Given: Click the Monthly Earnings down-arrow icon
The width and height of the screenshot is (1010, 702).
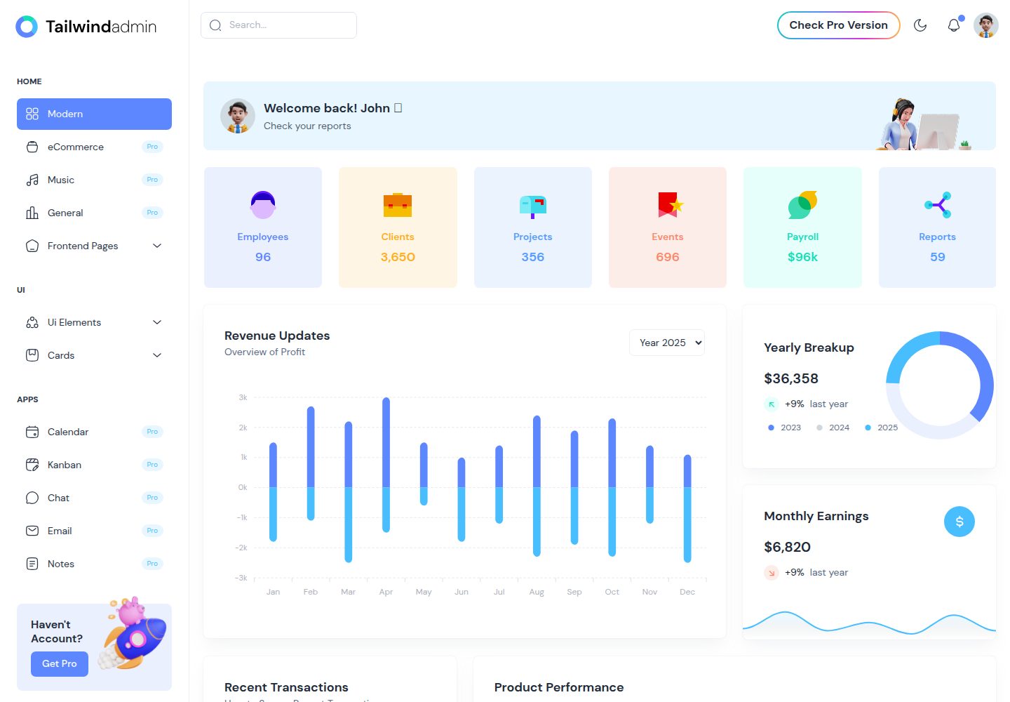Looking at the screenshot, I should 772,573.
